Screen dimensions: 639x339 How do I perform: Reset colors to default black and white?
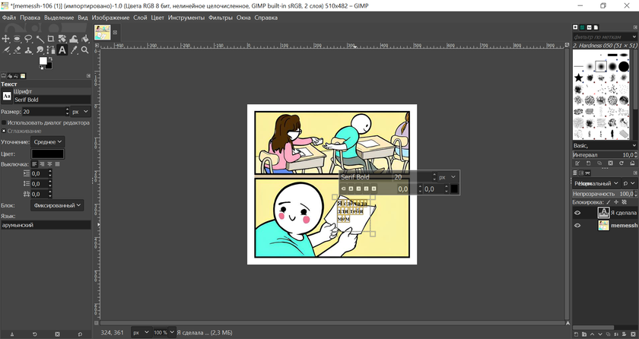41,67
